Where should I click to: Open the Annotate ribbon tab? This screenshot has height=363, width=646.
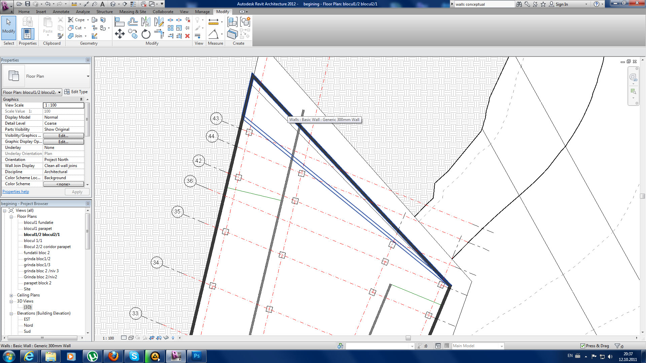[61, 11]
